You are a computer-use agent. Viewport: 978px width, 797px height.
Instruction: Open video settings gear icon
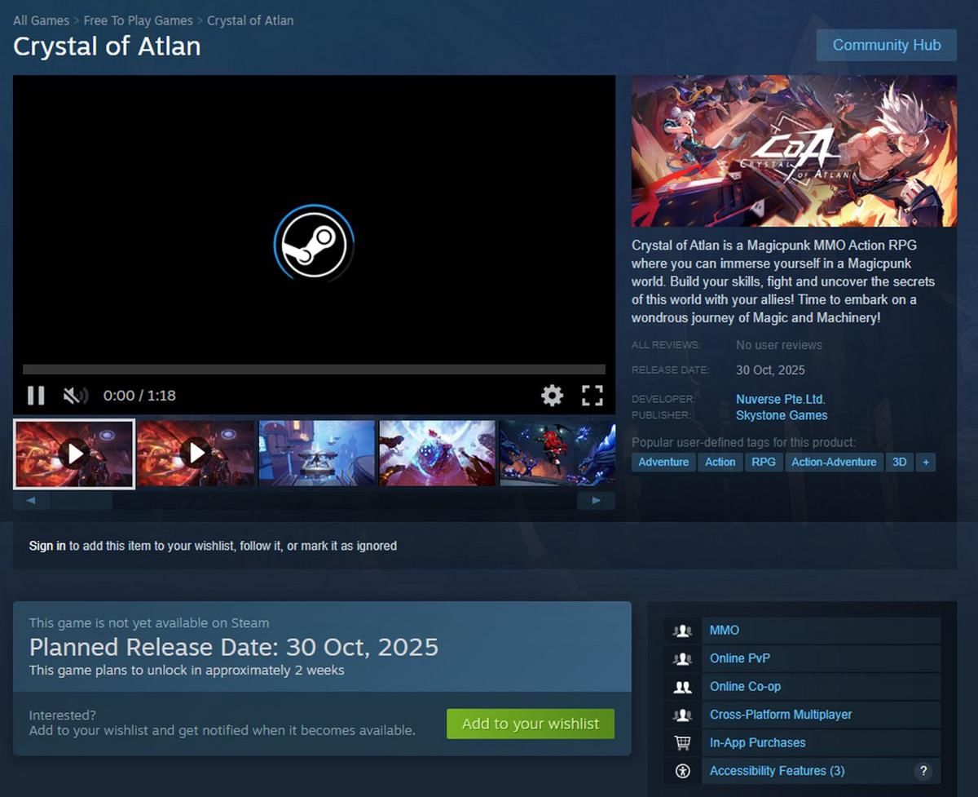point(552,396)
